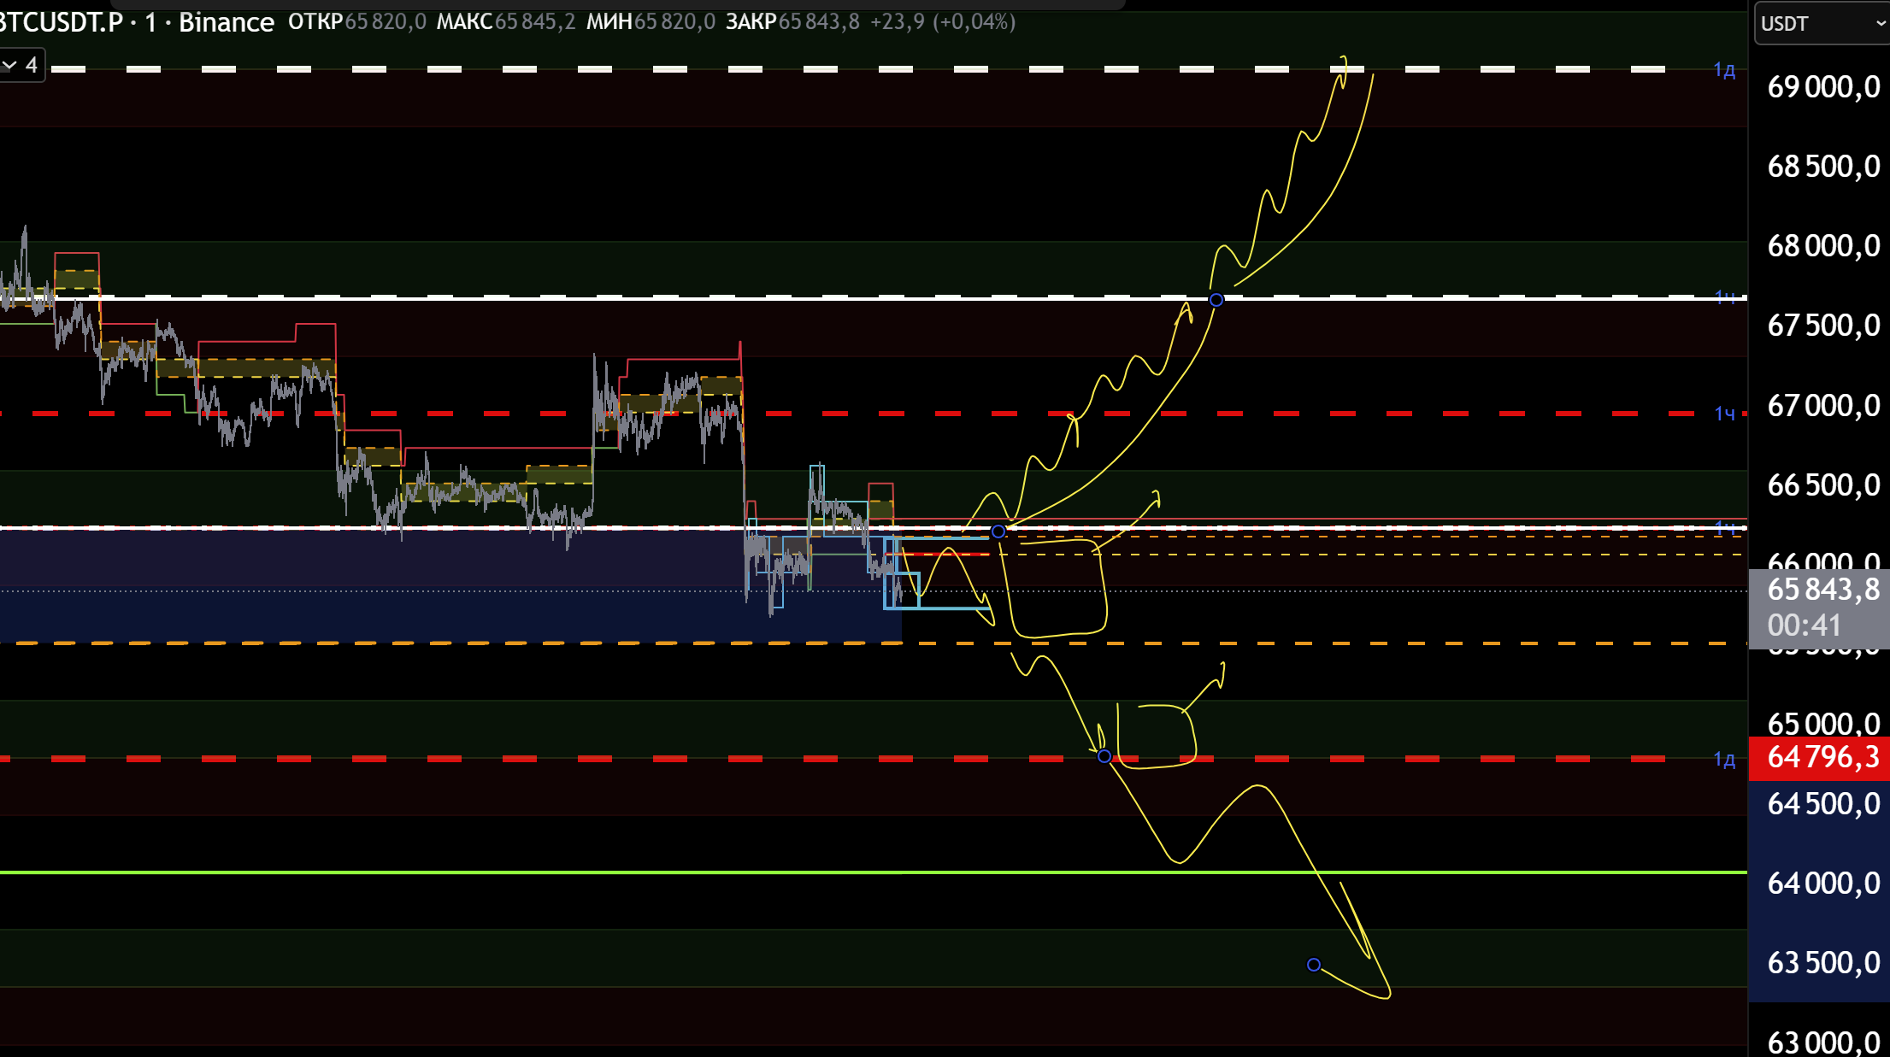Click the 1д label near 69 000
The image size is (1890, 1057).
click(1724, 70)
